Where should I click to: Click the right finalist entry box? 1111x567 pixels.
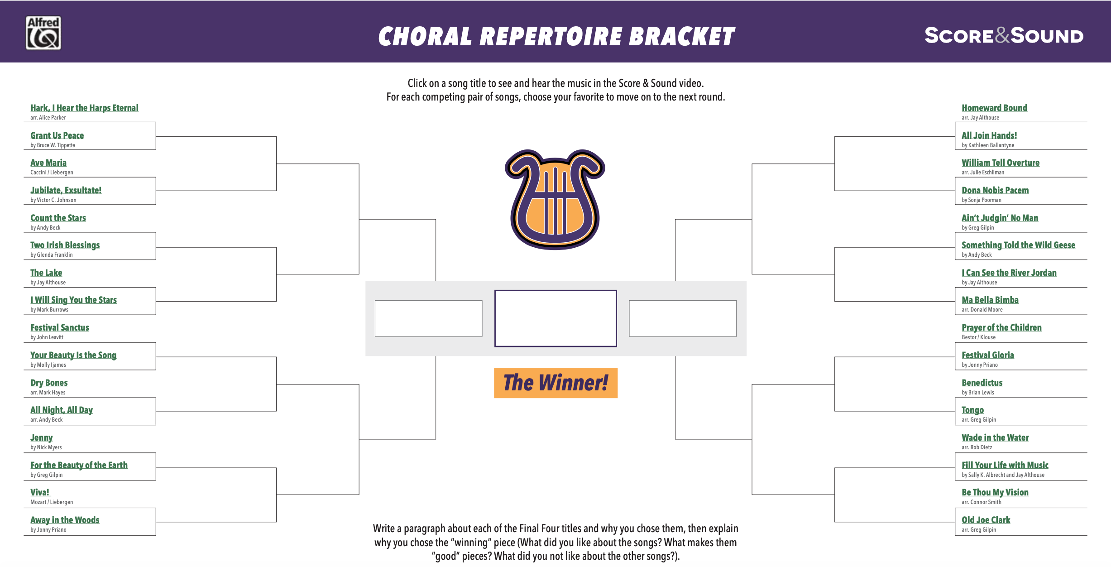pyautogui.click(x=683, y=318)
